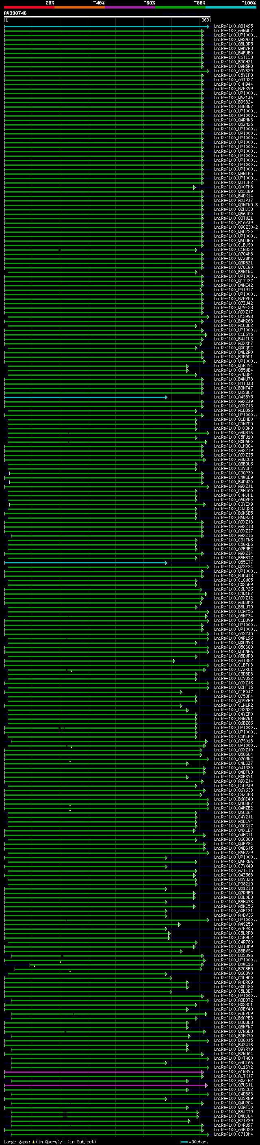Open hit UniRef100_Q8LDR5
The width and height of the screenshot is (260, 1145).
click(233, 44)
